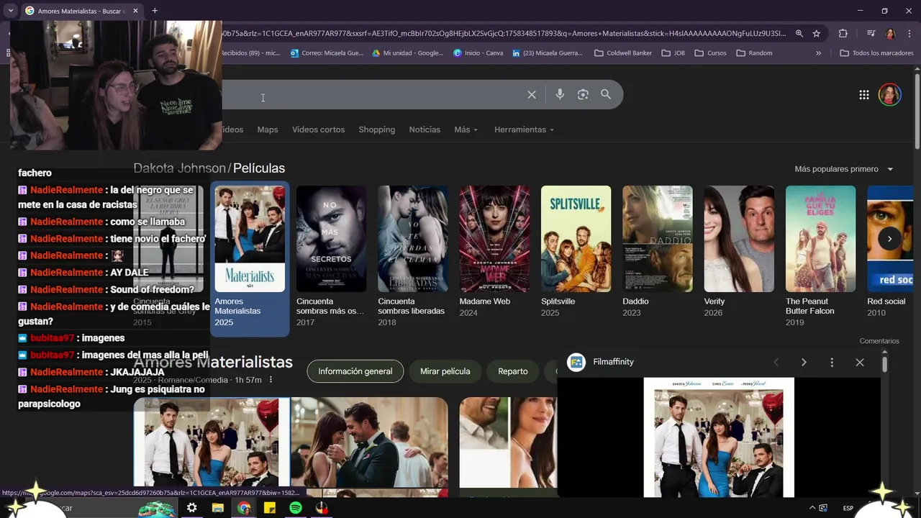The image size is (921, 518).
Task: Select the Verity movie poster
Action: [739, 239]
